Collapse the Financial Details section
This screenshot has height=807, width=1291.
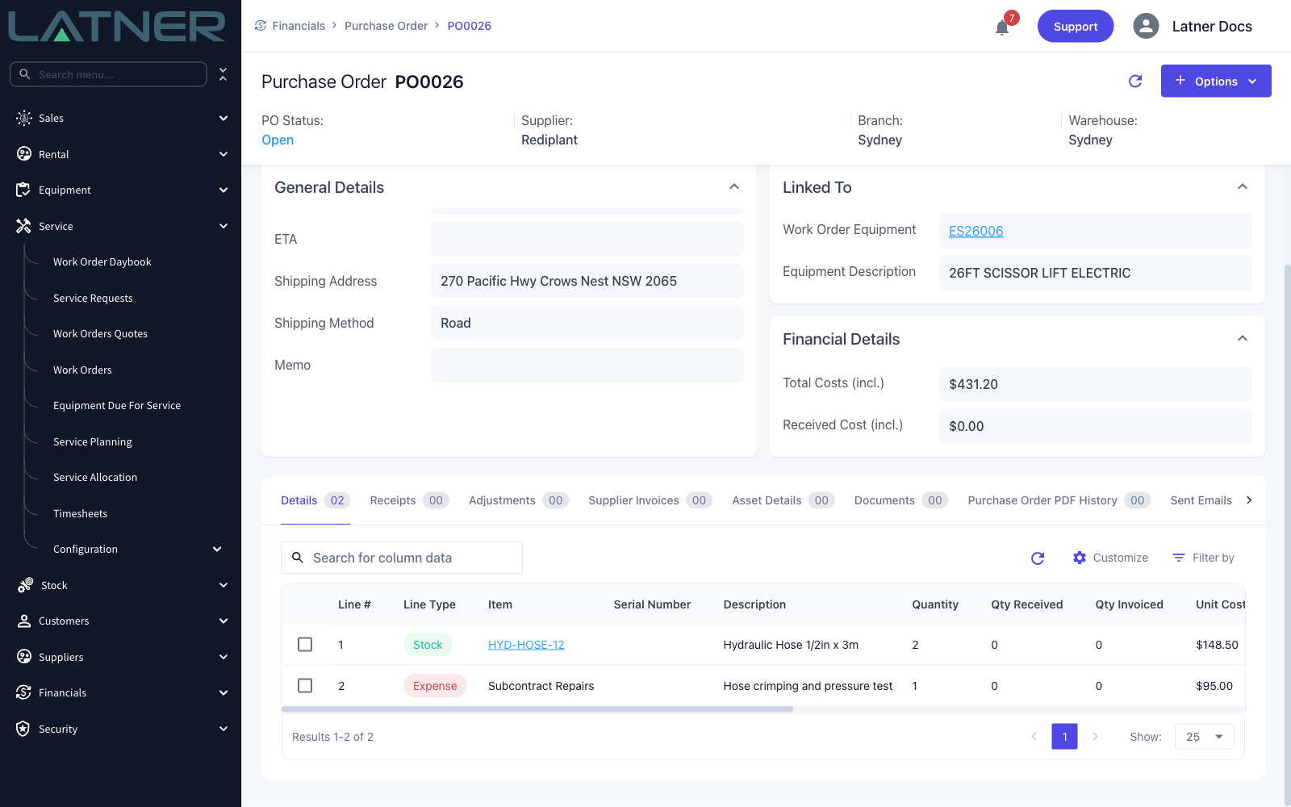(1243, 338)
